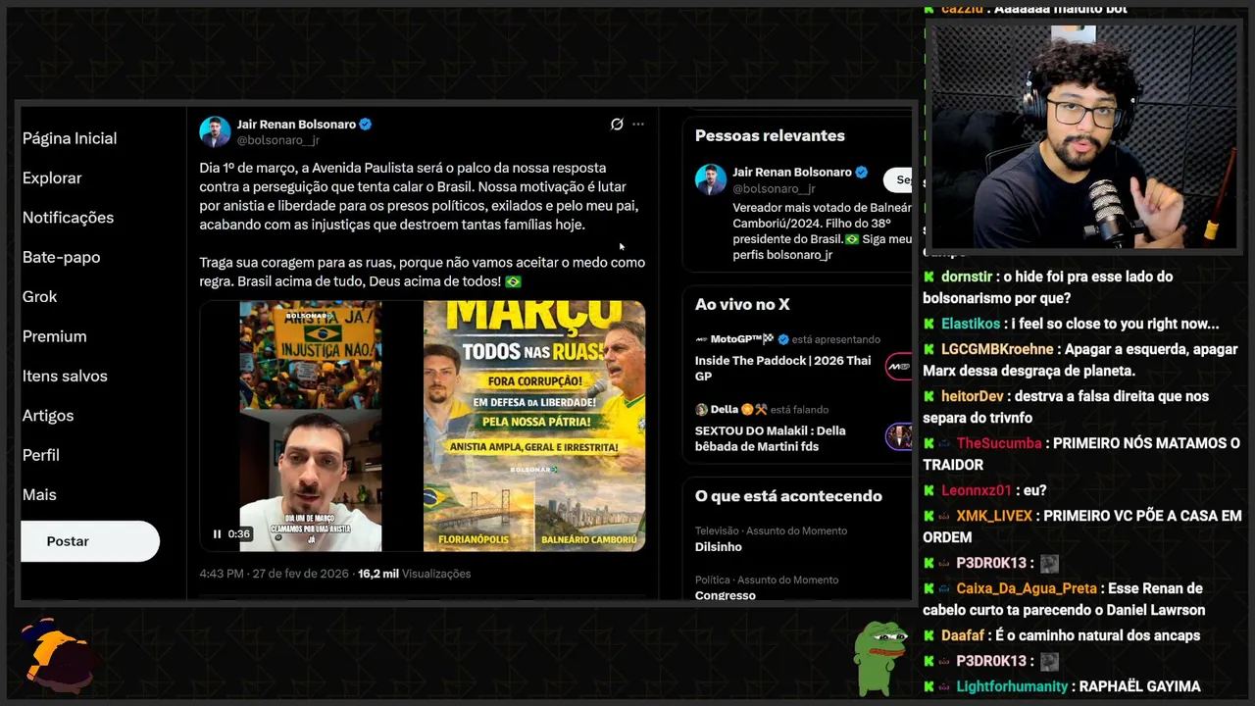Open the Março Todos nas Ruas image
The width and height of the screenshot is (1255, 706).
click(534, 426)
